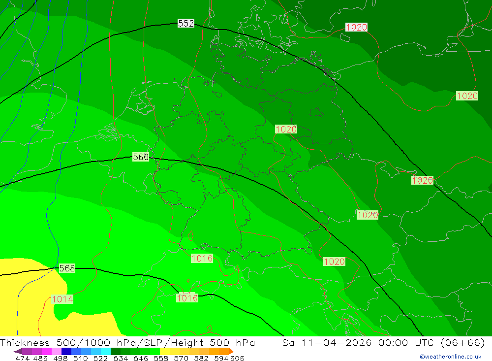Click the 1016 label crossed by black contour
492x361 pixels.
187,298
